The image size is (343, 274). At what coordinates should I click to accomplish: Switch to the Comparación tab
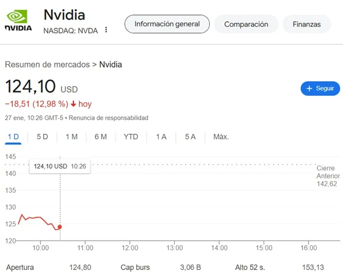246,24
